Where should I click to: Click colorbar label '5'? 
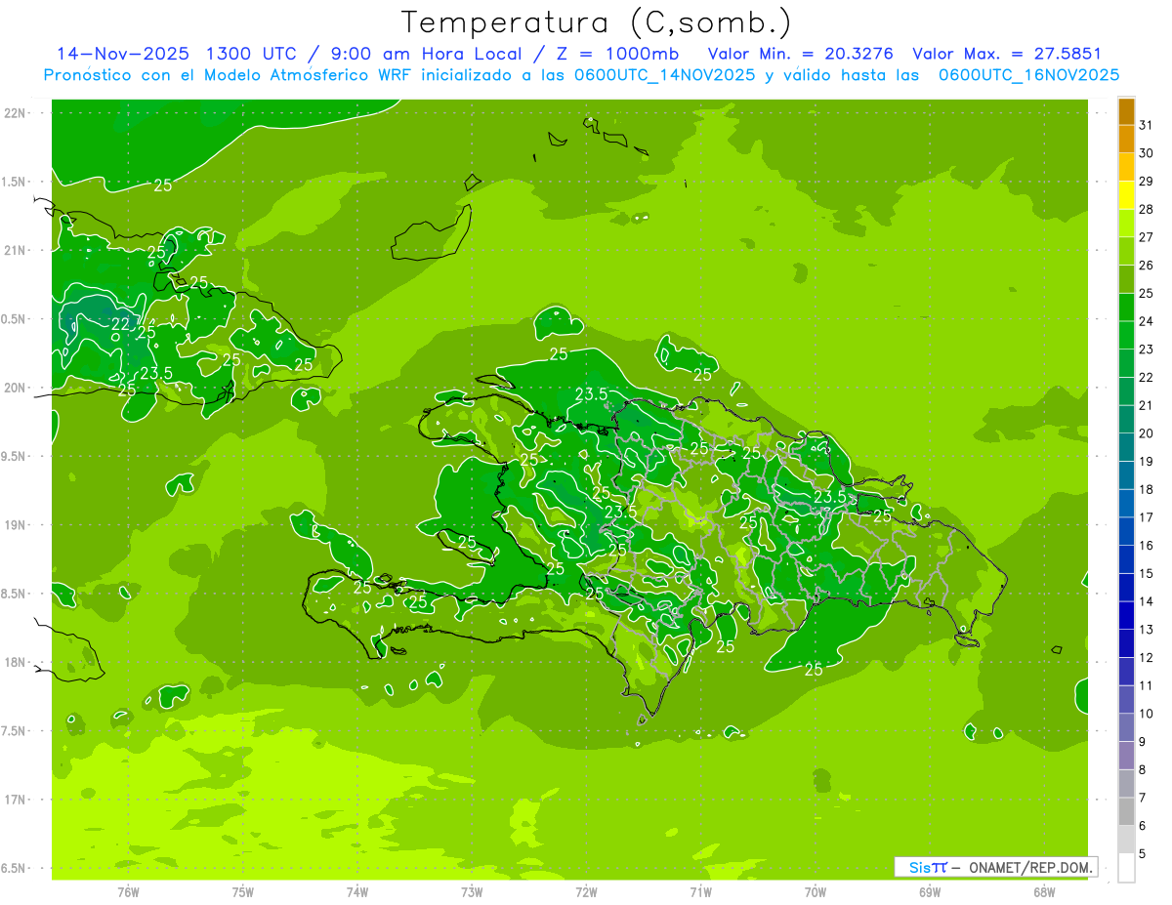click(x=1142, y=854)
